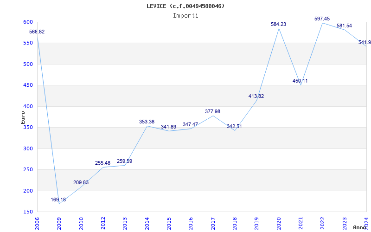The height and width of the screenshot is (232, 371).
Task: Click the 2017 x-axis year label
Action: 213,223
